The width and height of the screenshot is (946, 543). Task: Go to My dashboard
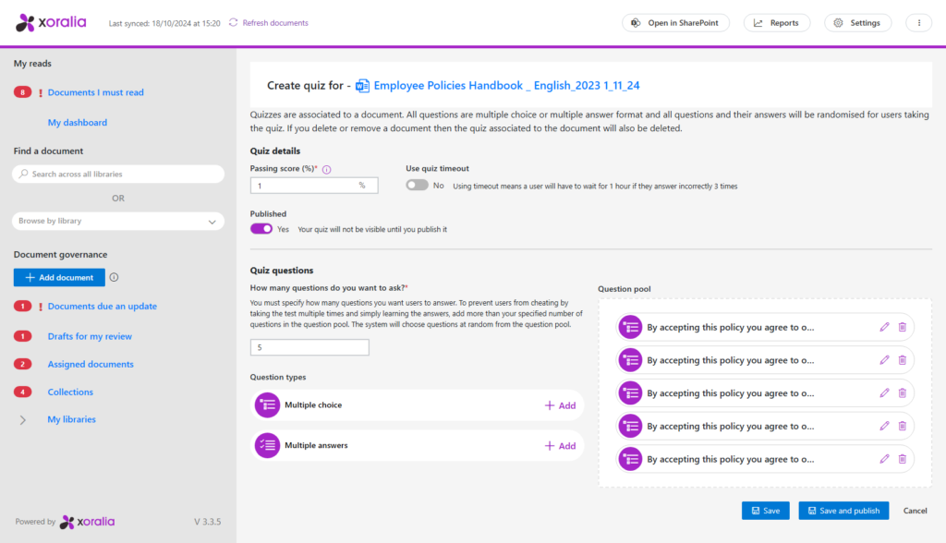[x=78, y=122]
